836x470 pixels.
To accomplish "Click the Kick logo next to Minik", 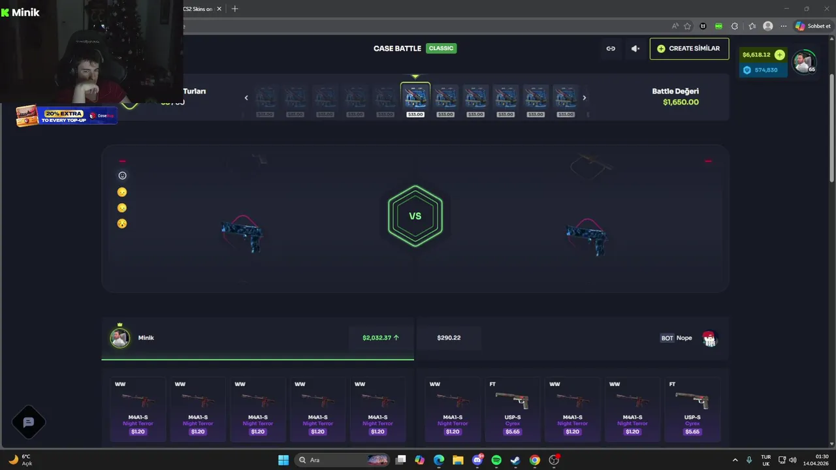I will click(5, 12).
